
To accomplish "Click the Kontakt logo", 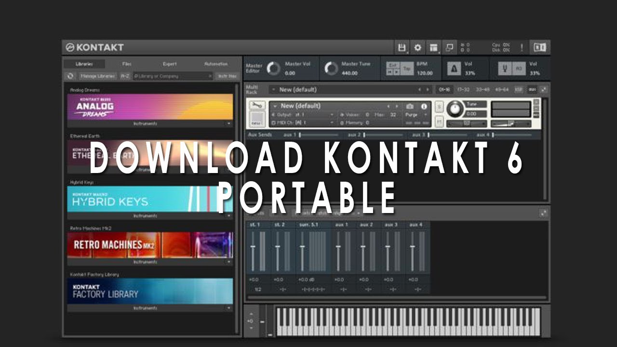I will pyautogui.click(x=95, y=47).
